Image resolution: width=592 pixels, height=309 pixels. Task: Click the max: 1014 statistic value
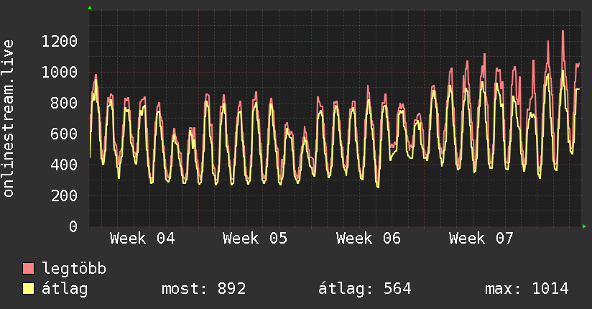tap(527, 289)
